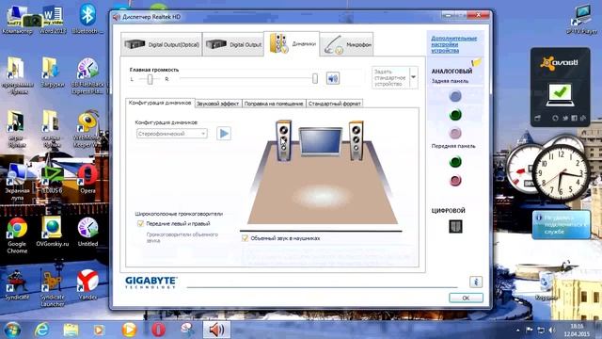This screenshot has height=339, width=602.
Task: Select the Конфигурация динамиков sub-tab
Action: click(160, 103)
